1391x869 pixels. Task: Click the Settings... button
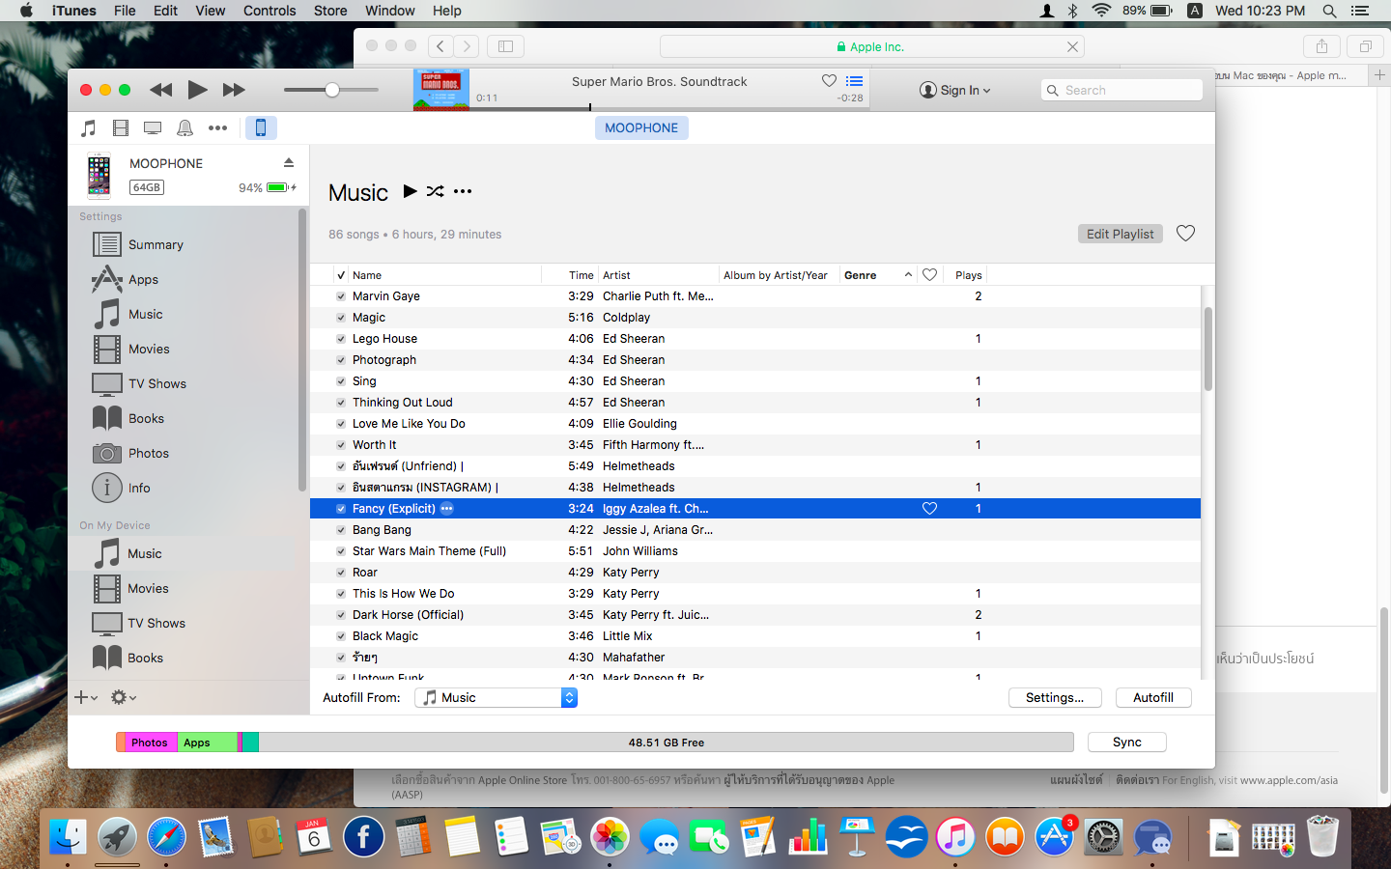click(1055, 697)
